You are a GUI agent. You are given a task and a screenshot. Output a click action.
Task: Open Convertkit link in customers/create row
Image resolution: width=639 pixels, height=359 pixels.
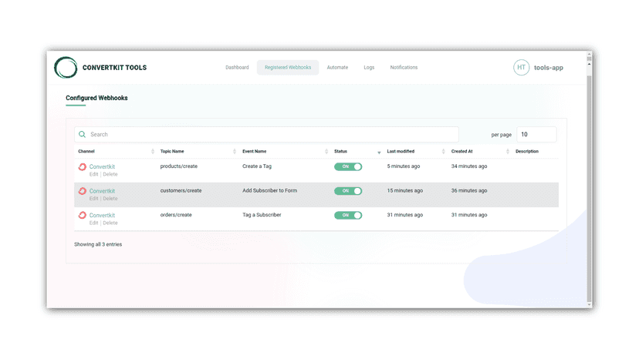click(102, 191)
